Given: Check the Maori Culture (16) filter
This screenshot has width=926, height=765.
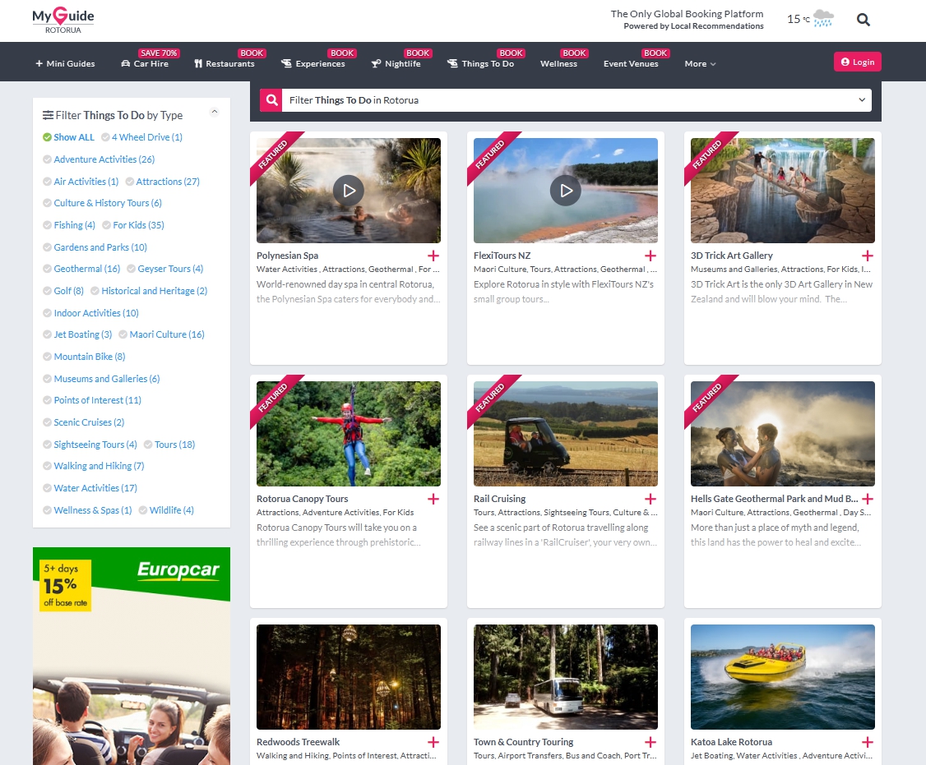Looking at the screenshot, I should tap(161, 334).
